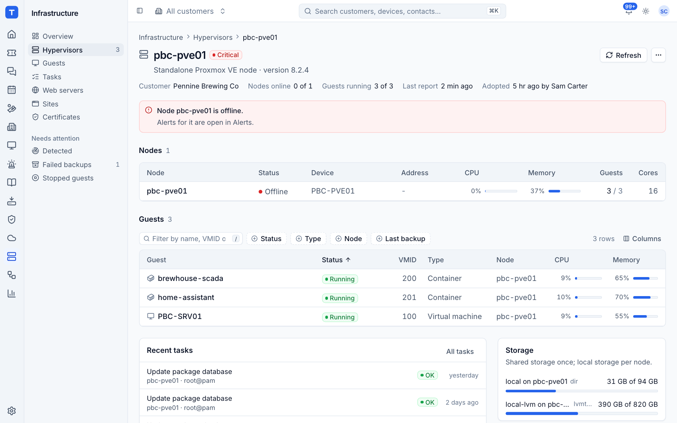This screenshot has height=423, width=677.
Task: Click the brewhouse-scada container icon
Action: click(151, 278)
